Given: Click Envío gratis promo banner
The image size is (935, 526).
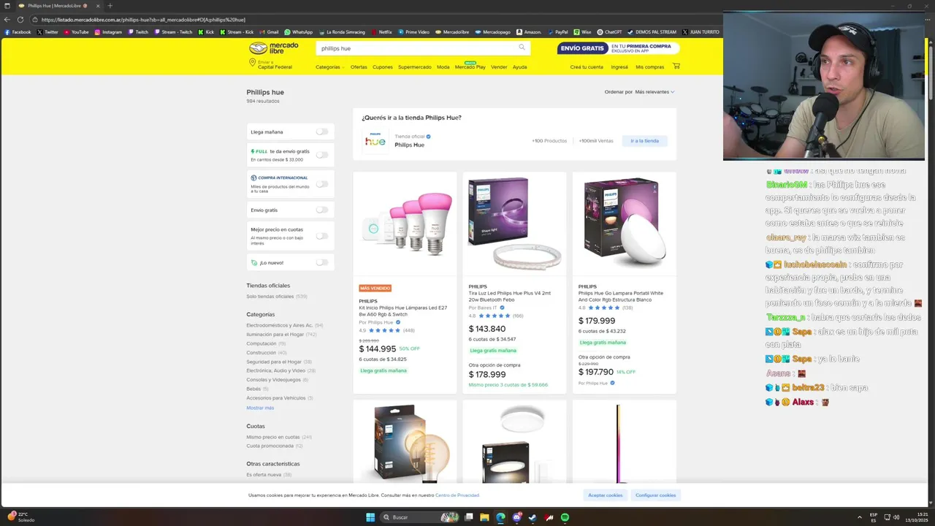Looking at the screenshot, I should coord(618,48).
